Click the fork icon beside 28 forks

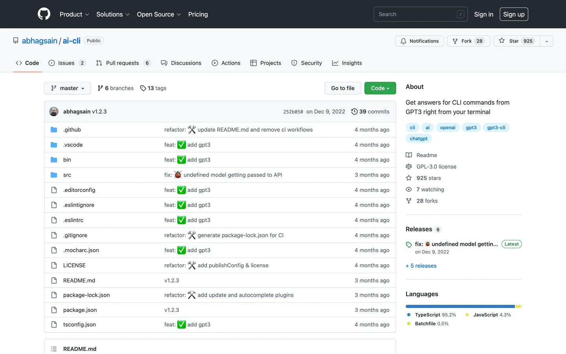coord(409,201)
